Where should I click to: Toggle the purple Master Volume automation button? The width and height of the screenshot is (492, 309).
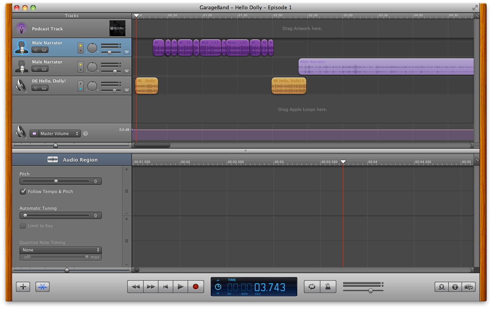(x=34, y=133)
